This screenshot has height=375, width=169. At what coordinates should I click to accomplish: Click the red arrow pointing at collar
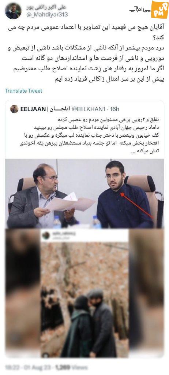point(136,205)
